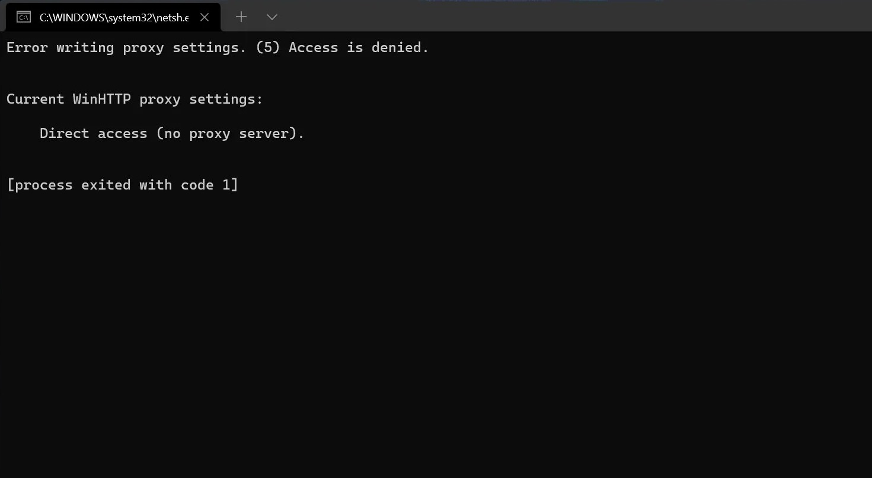The height and width of the screenshot is (478, 872).
Task: Click the (5) error code
Action: [267, 47]
